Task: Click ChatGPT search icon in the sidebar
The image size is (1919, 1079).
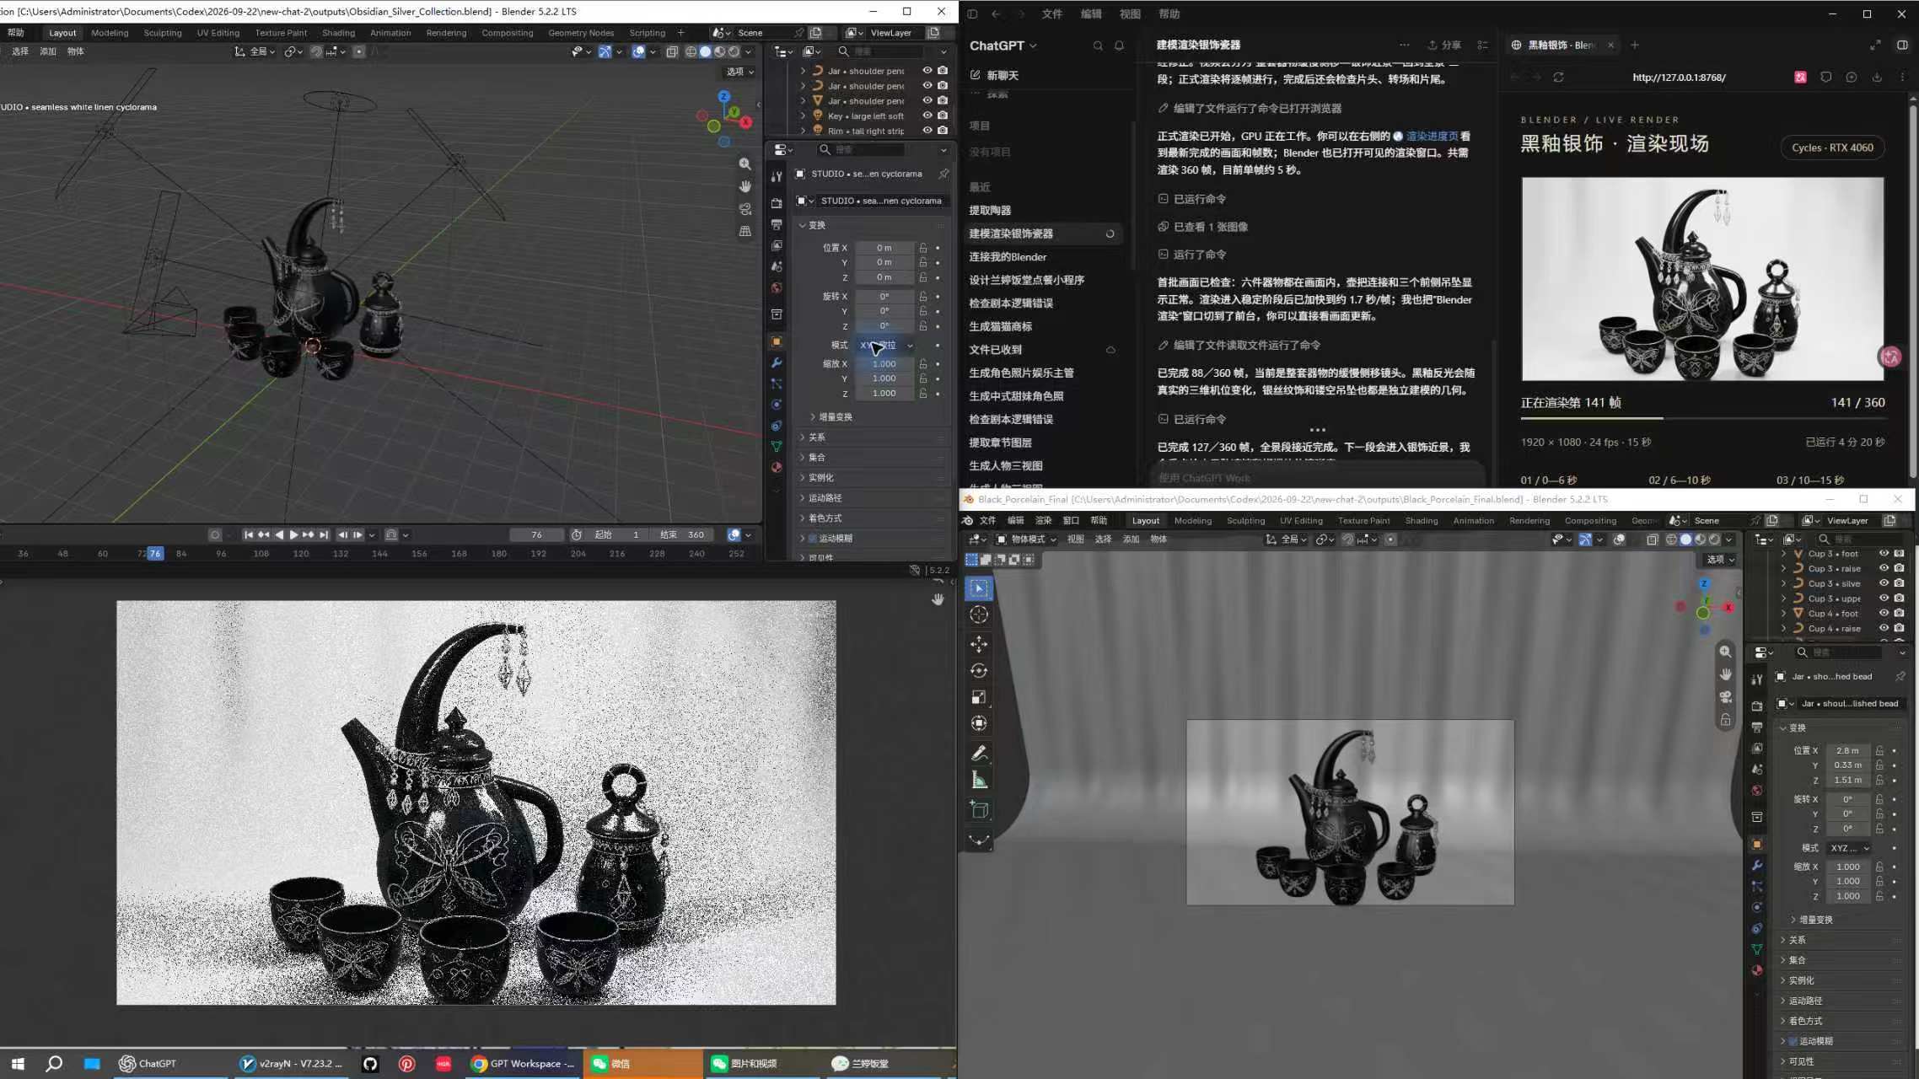Action: point(1098,46)
